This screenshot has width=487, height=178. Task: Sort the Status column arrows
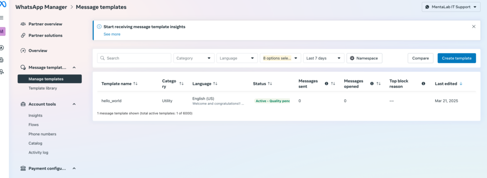[270, 84]
